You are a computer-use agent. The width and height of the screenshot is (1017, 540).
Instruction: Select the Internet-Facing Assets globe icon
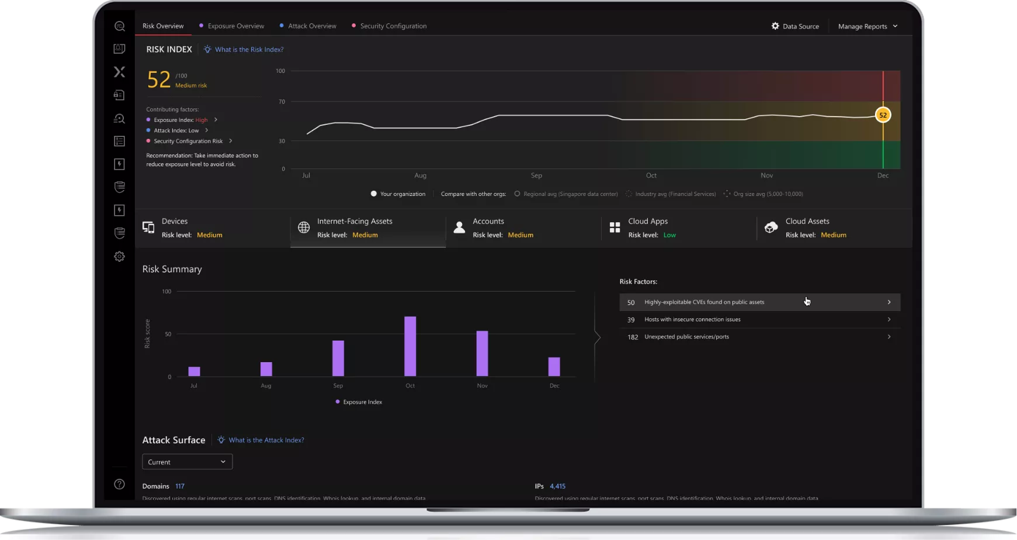coord(304,227)
